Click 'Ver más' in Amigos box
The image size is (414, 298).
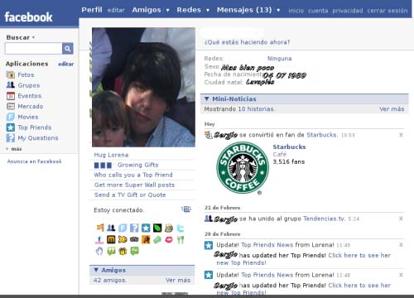[x=178, y=280]
